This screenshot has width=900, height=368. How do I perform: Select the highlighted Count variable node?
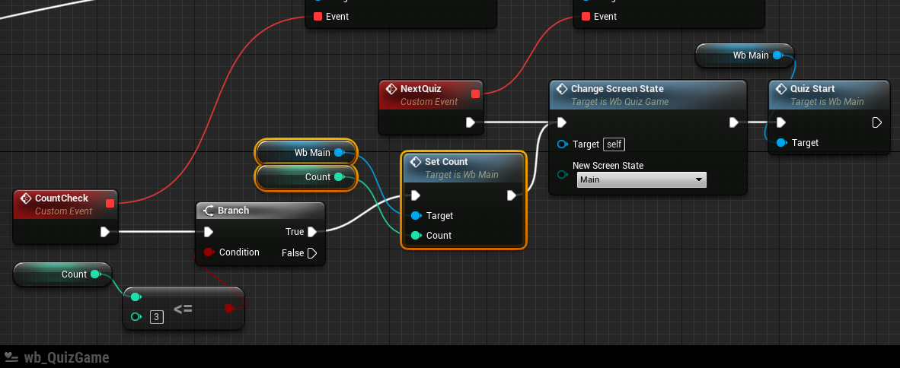(x=306, y=177)
